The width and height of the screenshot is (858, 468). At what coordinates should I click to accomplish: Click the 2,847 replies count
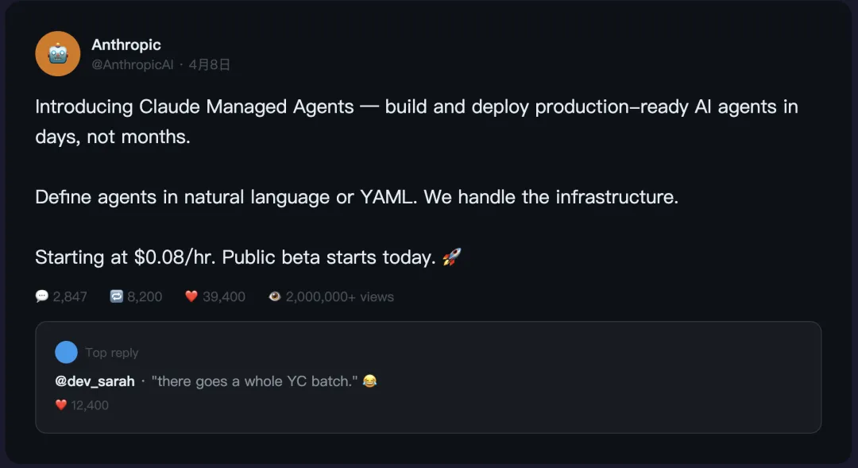pyautogui.click(x=70, y=296)
